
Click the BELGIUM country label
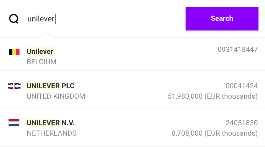42,62
